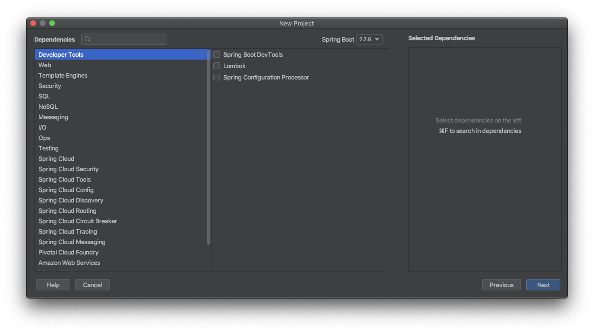Proceed with the Next button
Image resolution: width=594 pixels, height=333 pixels.
[x=543, y=285]
